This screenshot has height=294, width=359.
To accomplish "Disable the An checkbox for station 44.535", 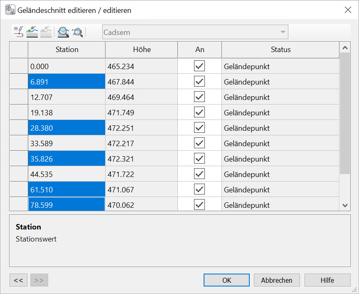I will [x=199, y=174].
